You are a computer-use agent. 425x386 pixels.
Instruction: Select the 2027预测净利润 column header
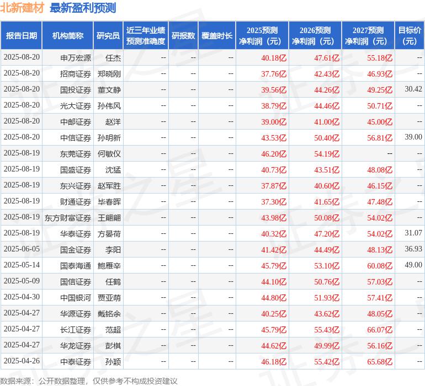[x=368, y=35]
